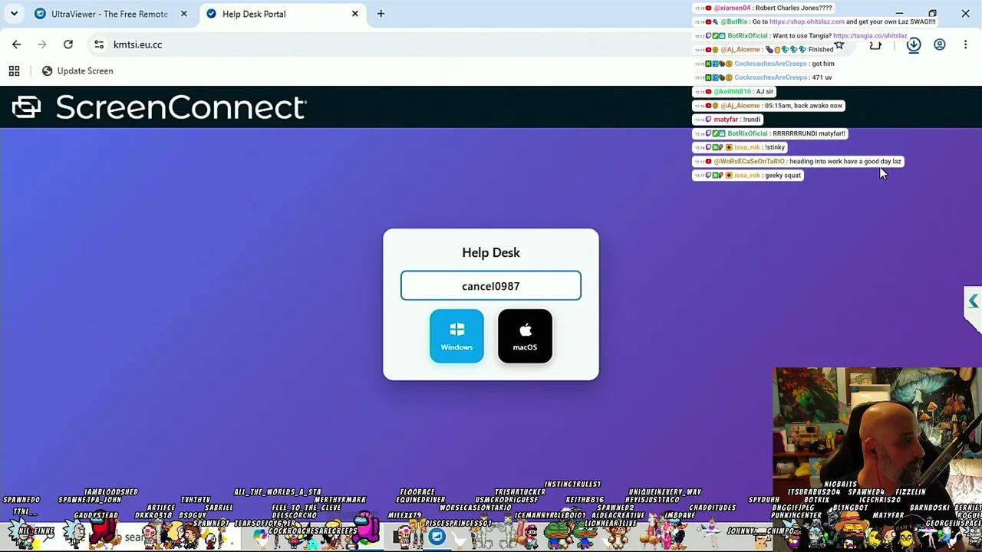The height and width of the screenshot is (552, 982).
Task: Switch to the UltraViewer browser tab
Action: click(109, 14)
